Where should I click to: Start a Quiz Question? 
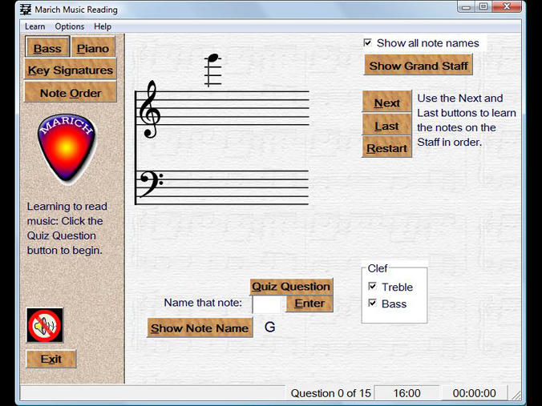pos(291,286)
